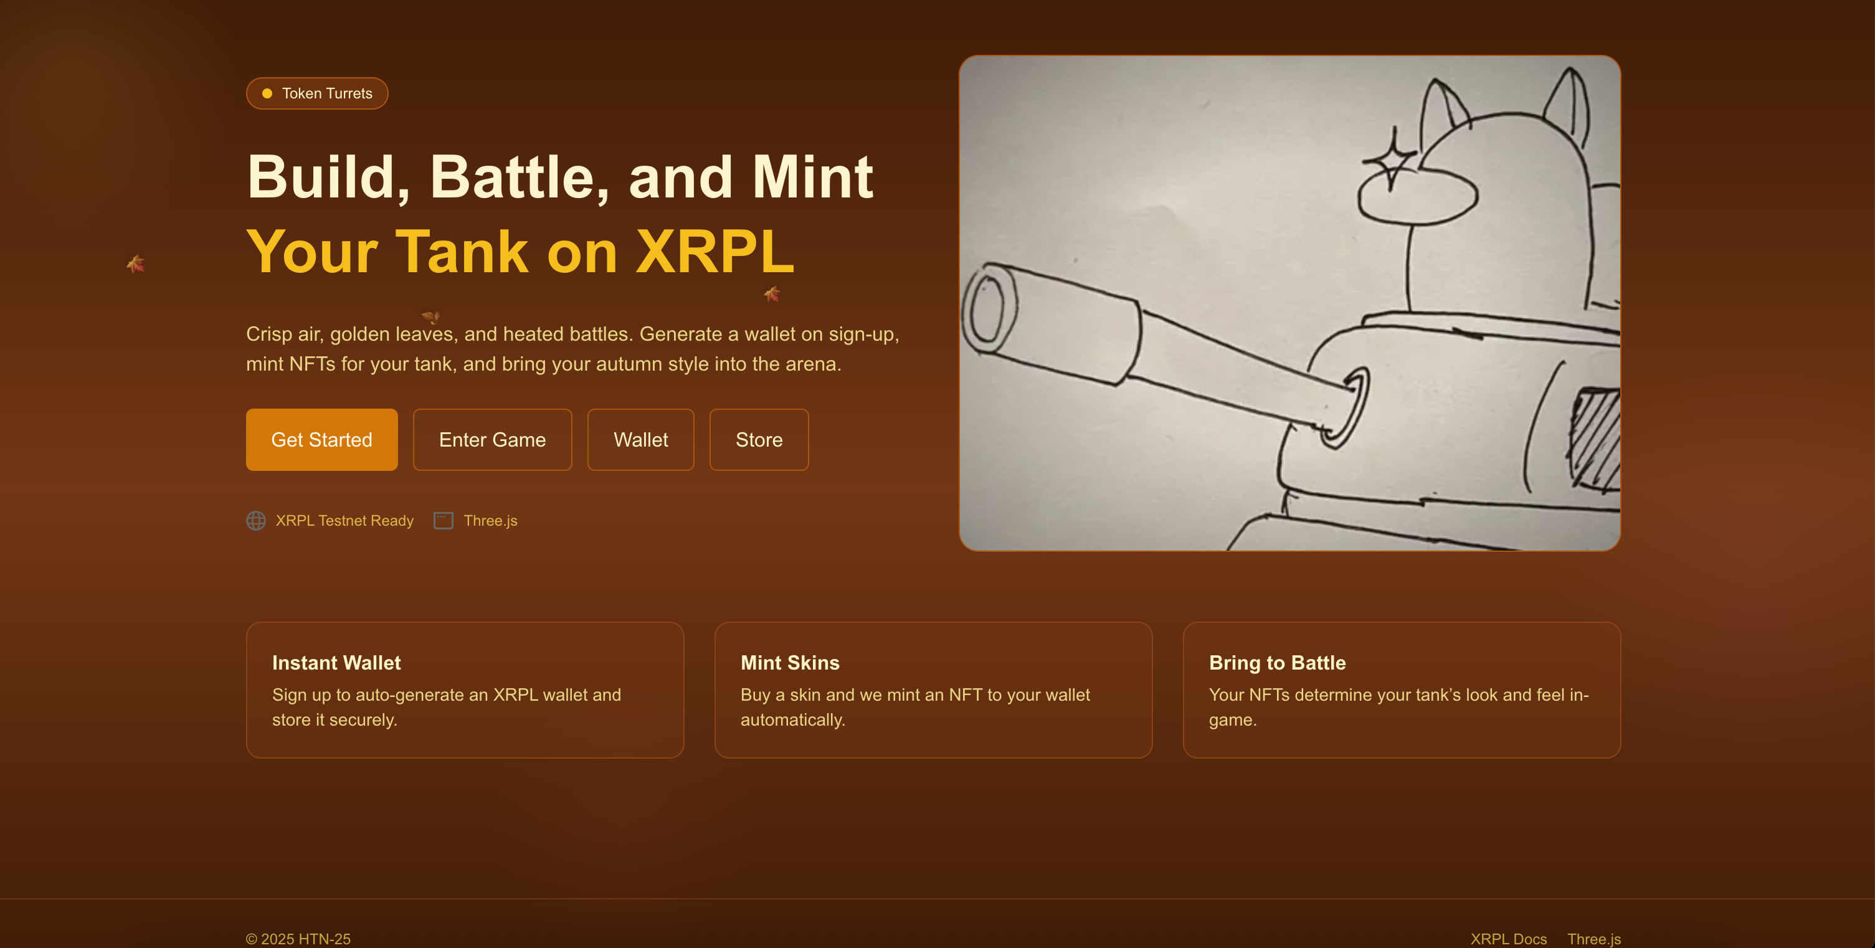Screen dimensions: 1875x948
Task: Open the Store button
Action: (x=759, y=440)
